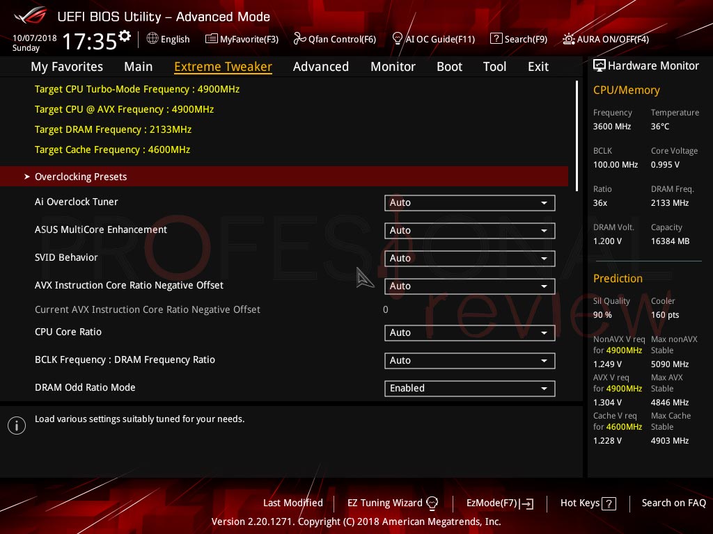Open the BCLK Frequency : DRAM Frequency Ratio dropdown
Screen dimensions: 713x534
470,361
